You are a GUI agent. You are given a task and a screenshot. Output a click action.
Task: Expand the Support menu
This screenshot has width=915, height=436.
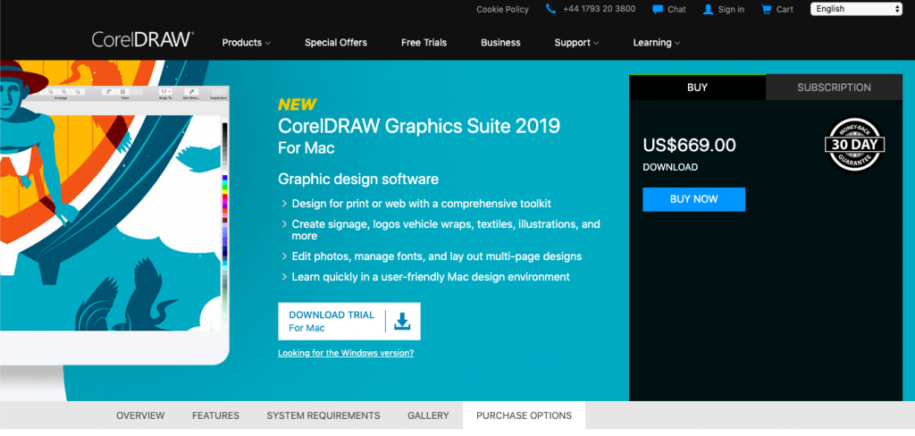coord(576,43)
